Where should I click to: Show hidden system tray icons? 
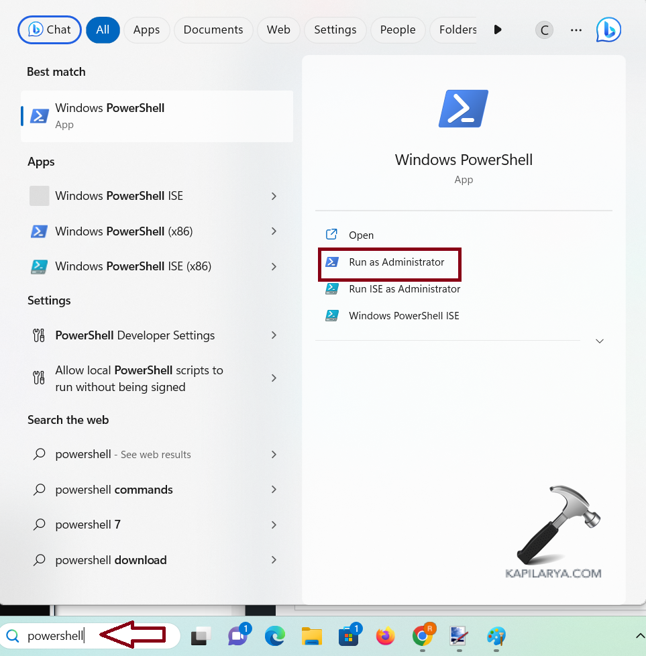pos(640,636)
